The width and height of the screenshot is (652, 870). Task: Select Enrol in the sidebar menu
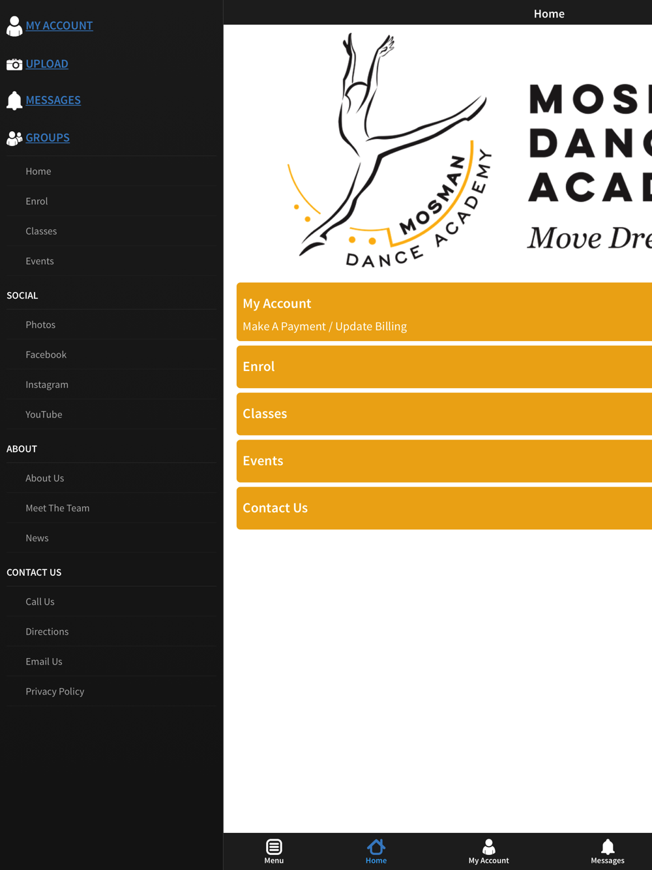(x=111, y=201)
